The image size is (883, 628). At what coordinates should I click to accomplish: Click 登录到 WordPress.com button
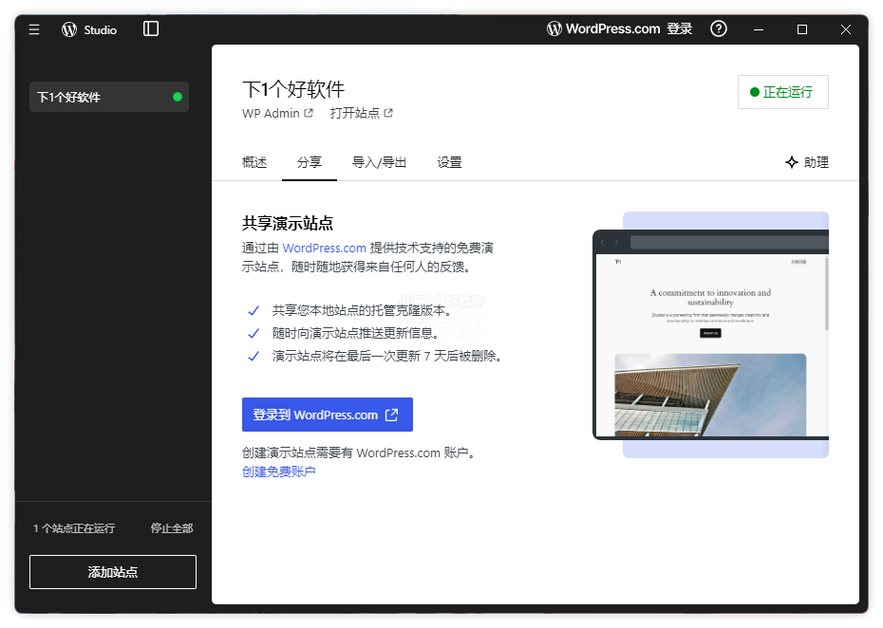pyautogui.click(x=328, y=415)
